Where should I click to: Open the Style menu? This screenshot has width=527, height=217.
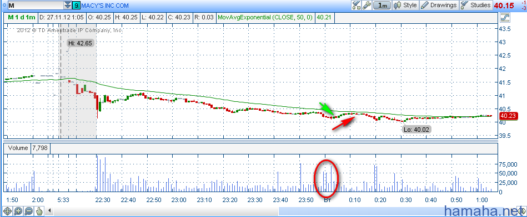point(405,5)
